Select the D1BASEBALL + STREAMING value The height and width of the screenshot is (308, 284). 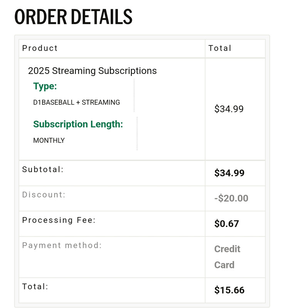coord(76,102)
